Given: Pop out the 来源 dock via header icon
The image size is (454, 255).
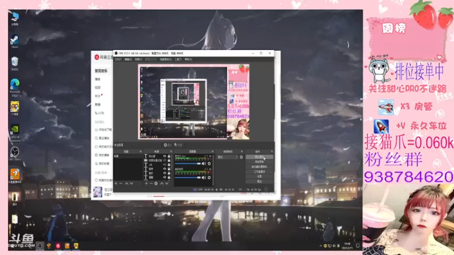Looking at the screenshot, I should pyautogui.click(x=171, y=151).
